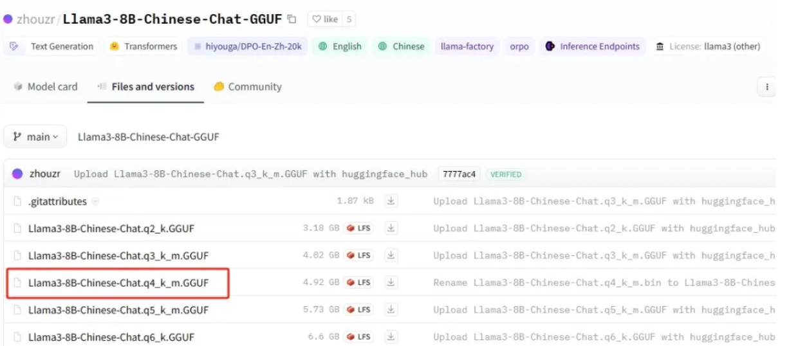
Task: Switch to the Model card tab
Action: (x=46, y=87)
